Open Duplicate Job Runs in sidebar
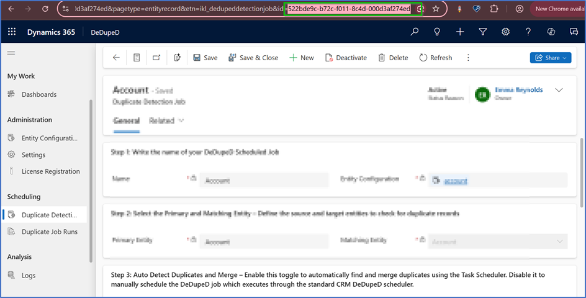This screenshot has height=298, width=586. tap(49, 232)
